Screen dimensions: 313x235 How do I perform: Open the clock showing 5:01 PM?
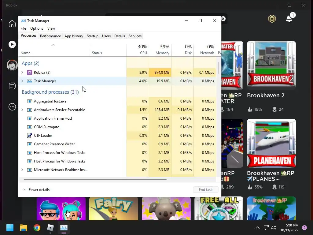[x=289, y=228]
